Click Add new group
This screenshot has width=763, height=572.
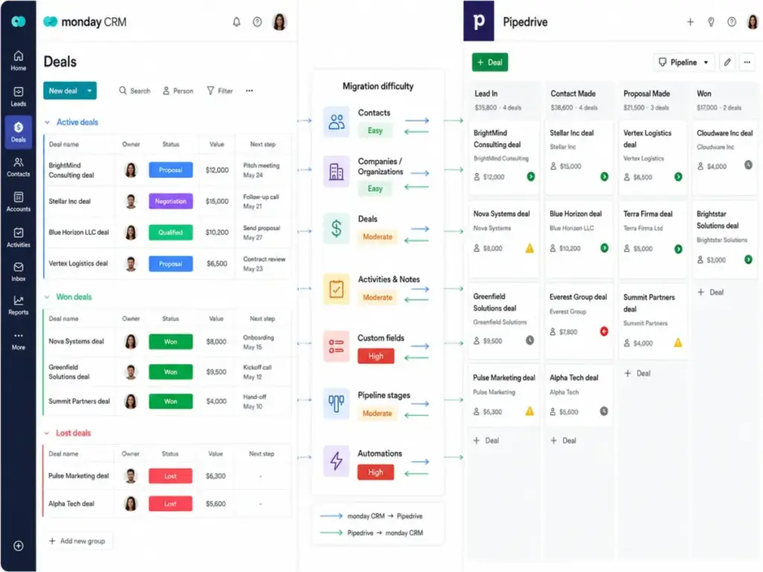coord(77,541)
